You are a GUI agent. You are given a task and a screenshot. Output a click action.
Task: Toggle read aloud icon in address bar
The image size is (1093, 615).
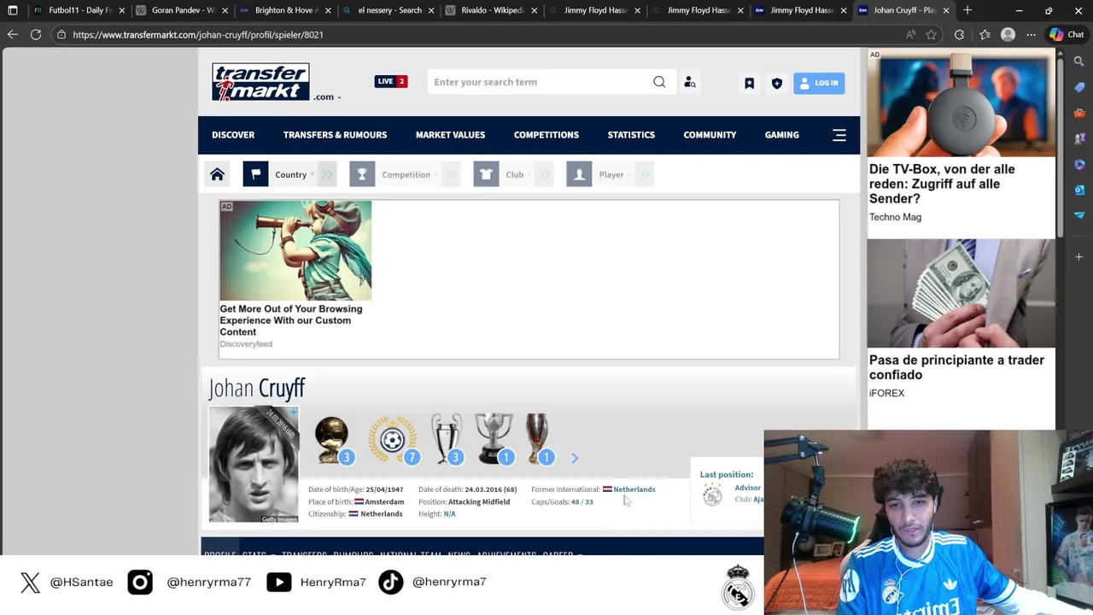pos(910,35)
